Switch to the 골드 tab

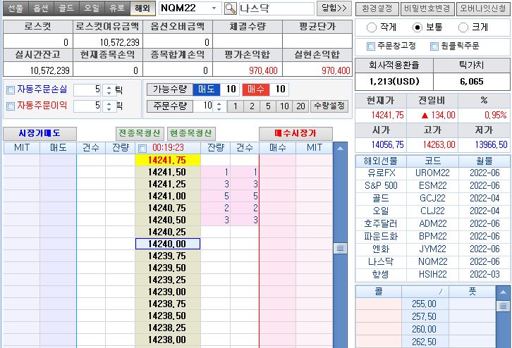pyautogui.click(x=66, y=8)
